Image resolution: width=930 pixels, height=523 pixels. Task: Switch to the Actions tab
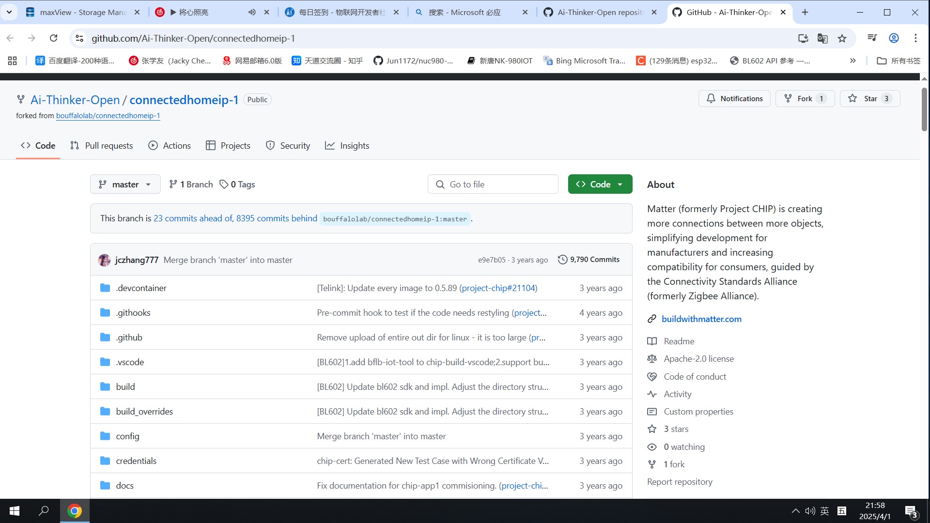[170, 145]
